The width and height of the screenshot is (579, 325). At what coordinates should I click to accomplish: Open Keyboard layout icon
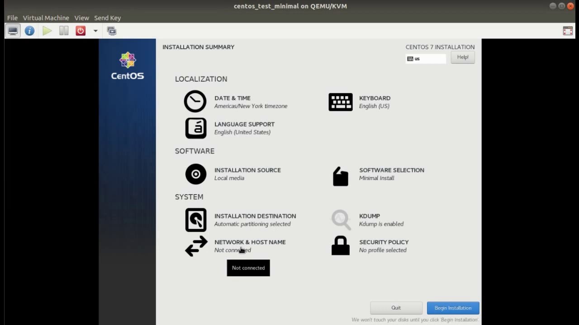[x=341, y=102]
